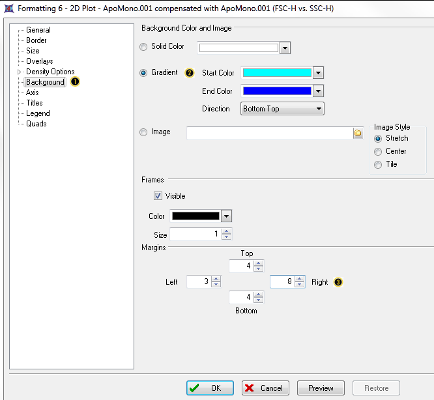434x400 pixels.
Task: Decrease Top margin with down arrow
Action: [x=258, y=269]
